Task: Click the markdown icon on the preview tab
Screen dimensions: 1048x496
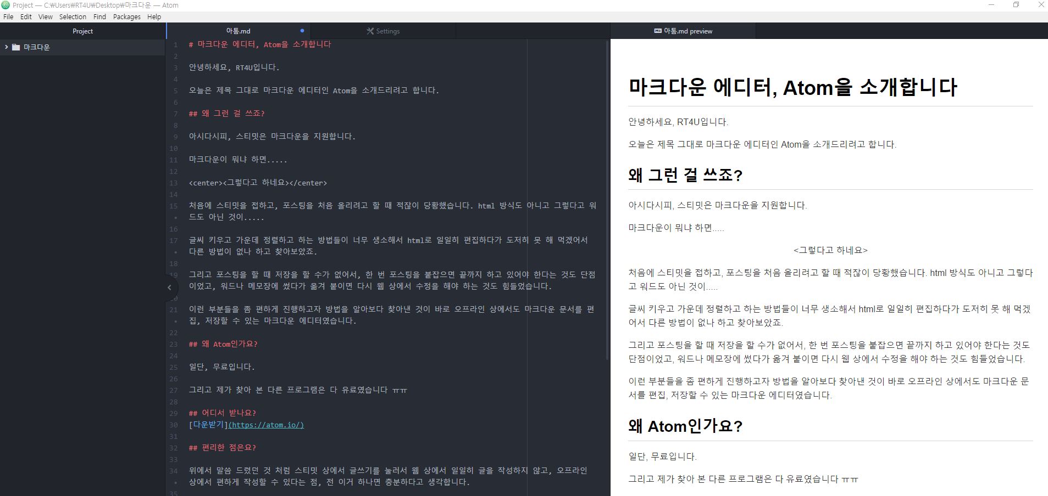Action: [657, 31]
